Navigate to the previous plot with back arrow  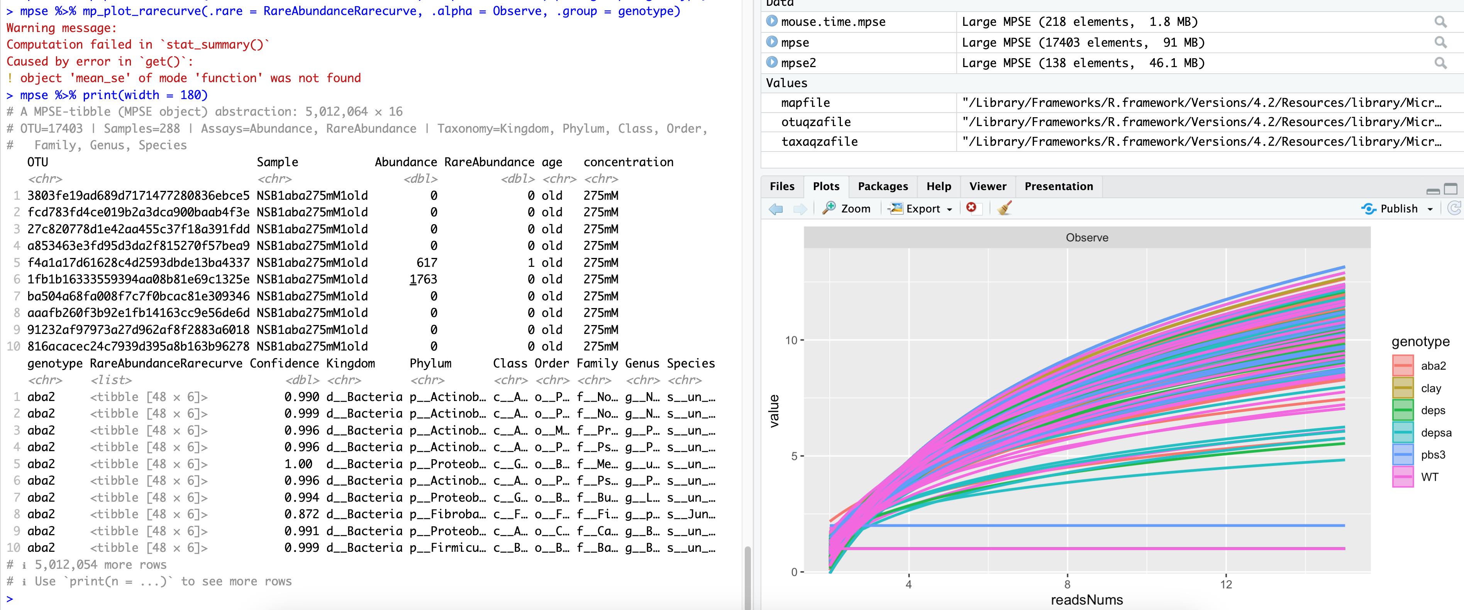(775, 209)
